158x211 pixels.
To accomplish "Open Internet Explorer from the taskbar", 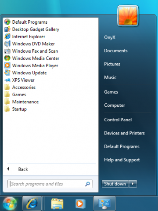I will pos(32,204).
